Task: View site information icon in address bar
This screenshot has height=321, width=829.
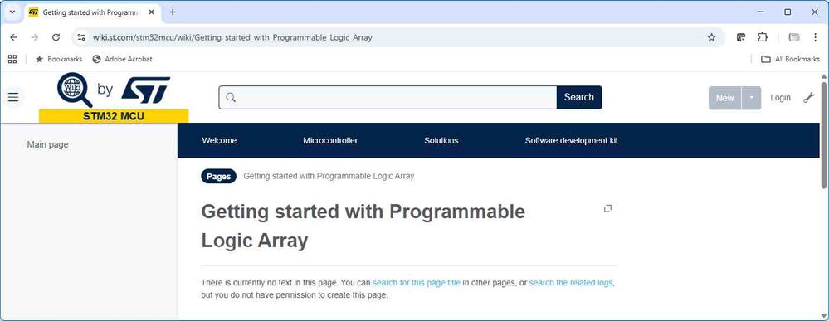Action: (x=80, y=37)
